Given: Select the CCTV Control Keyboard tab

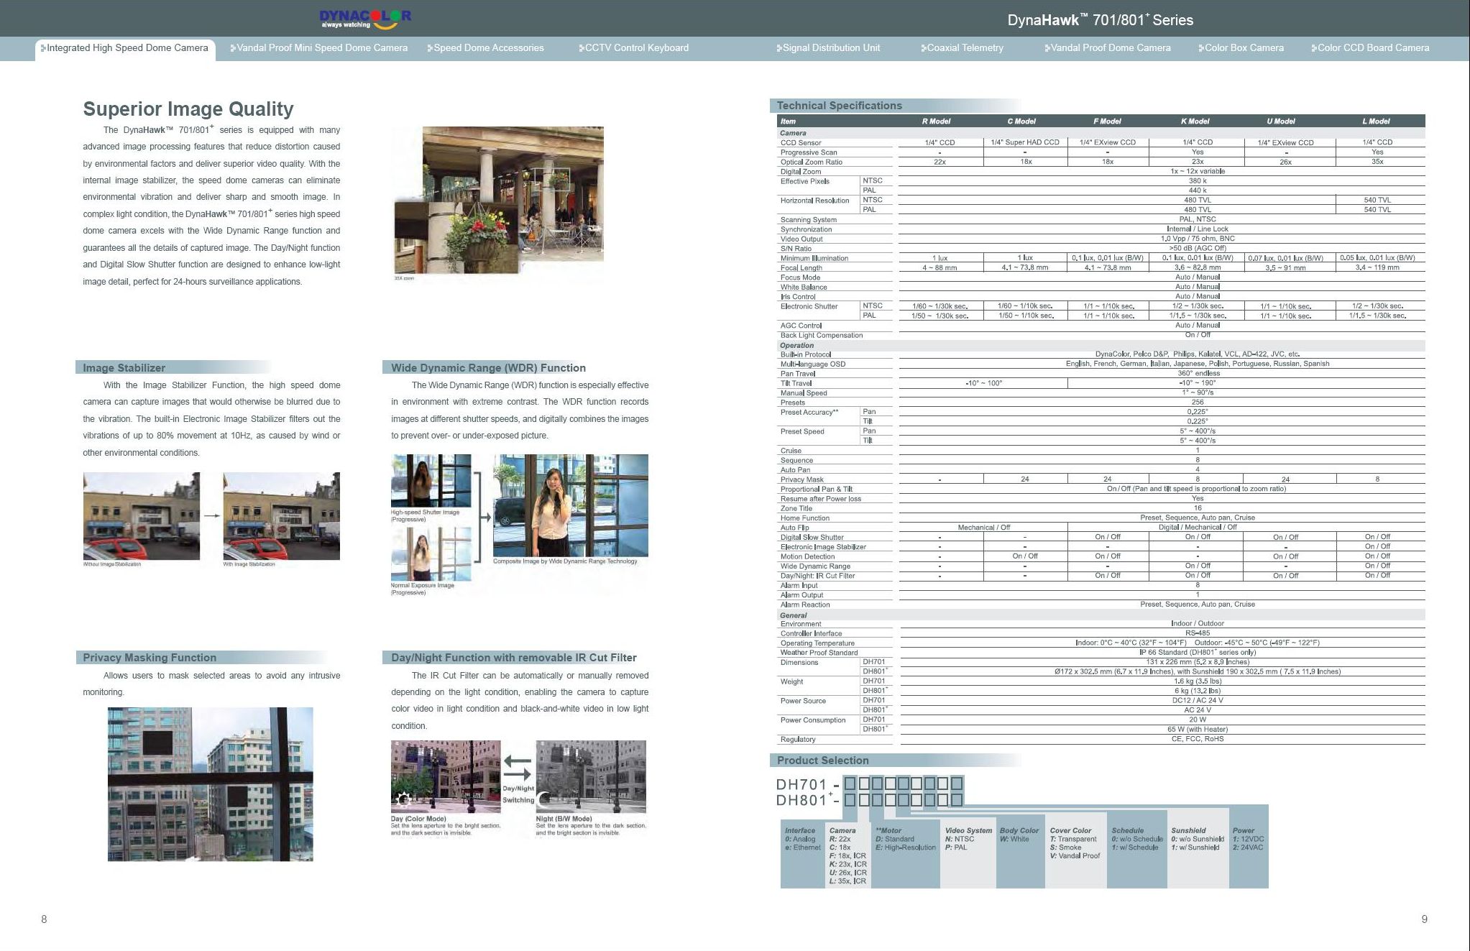Looking at the screenshot, I should [x=633, y=48].
